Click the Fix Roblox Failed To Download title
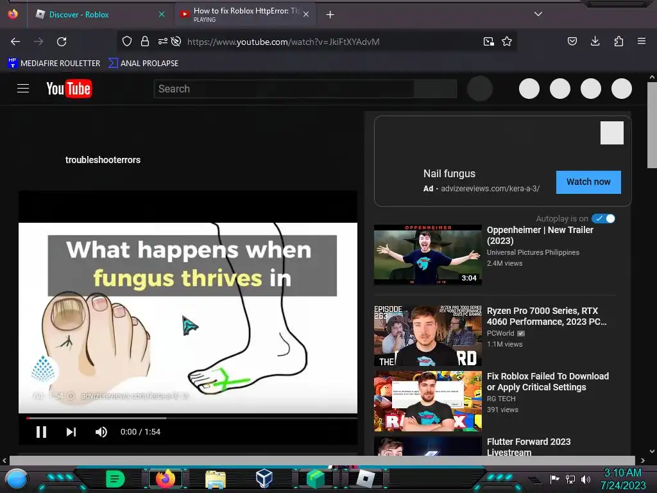Viewport: 657px width, 493px height. (x=548, y=381)
